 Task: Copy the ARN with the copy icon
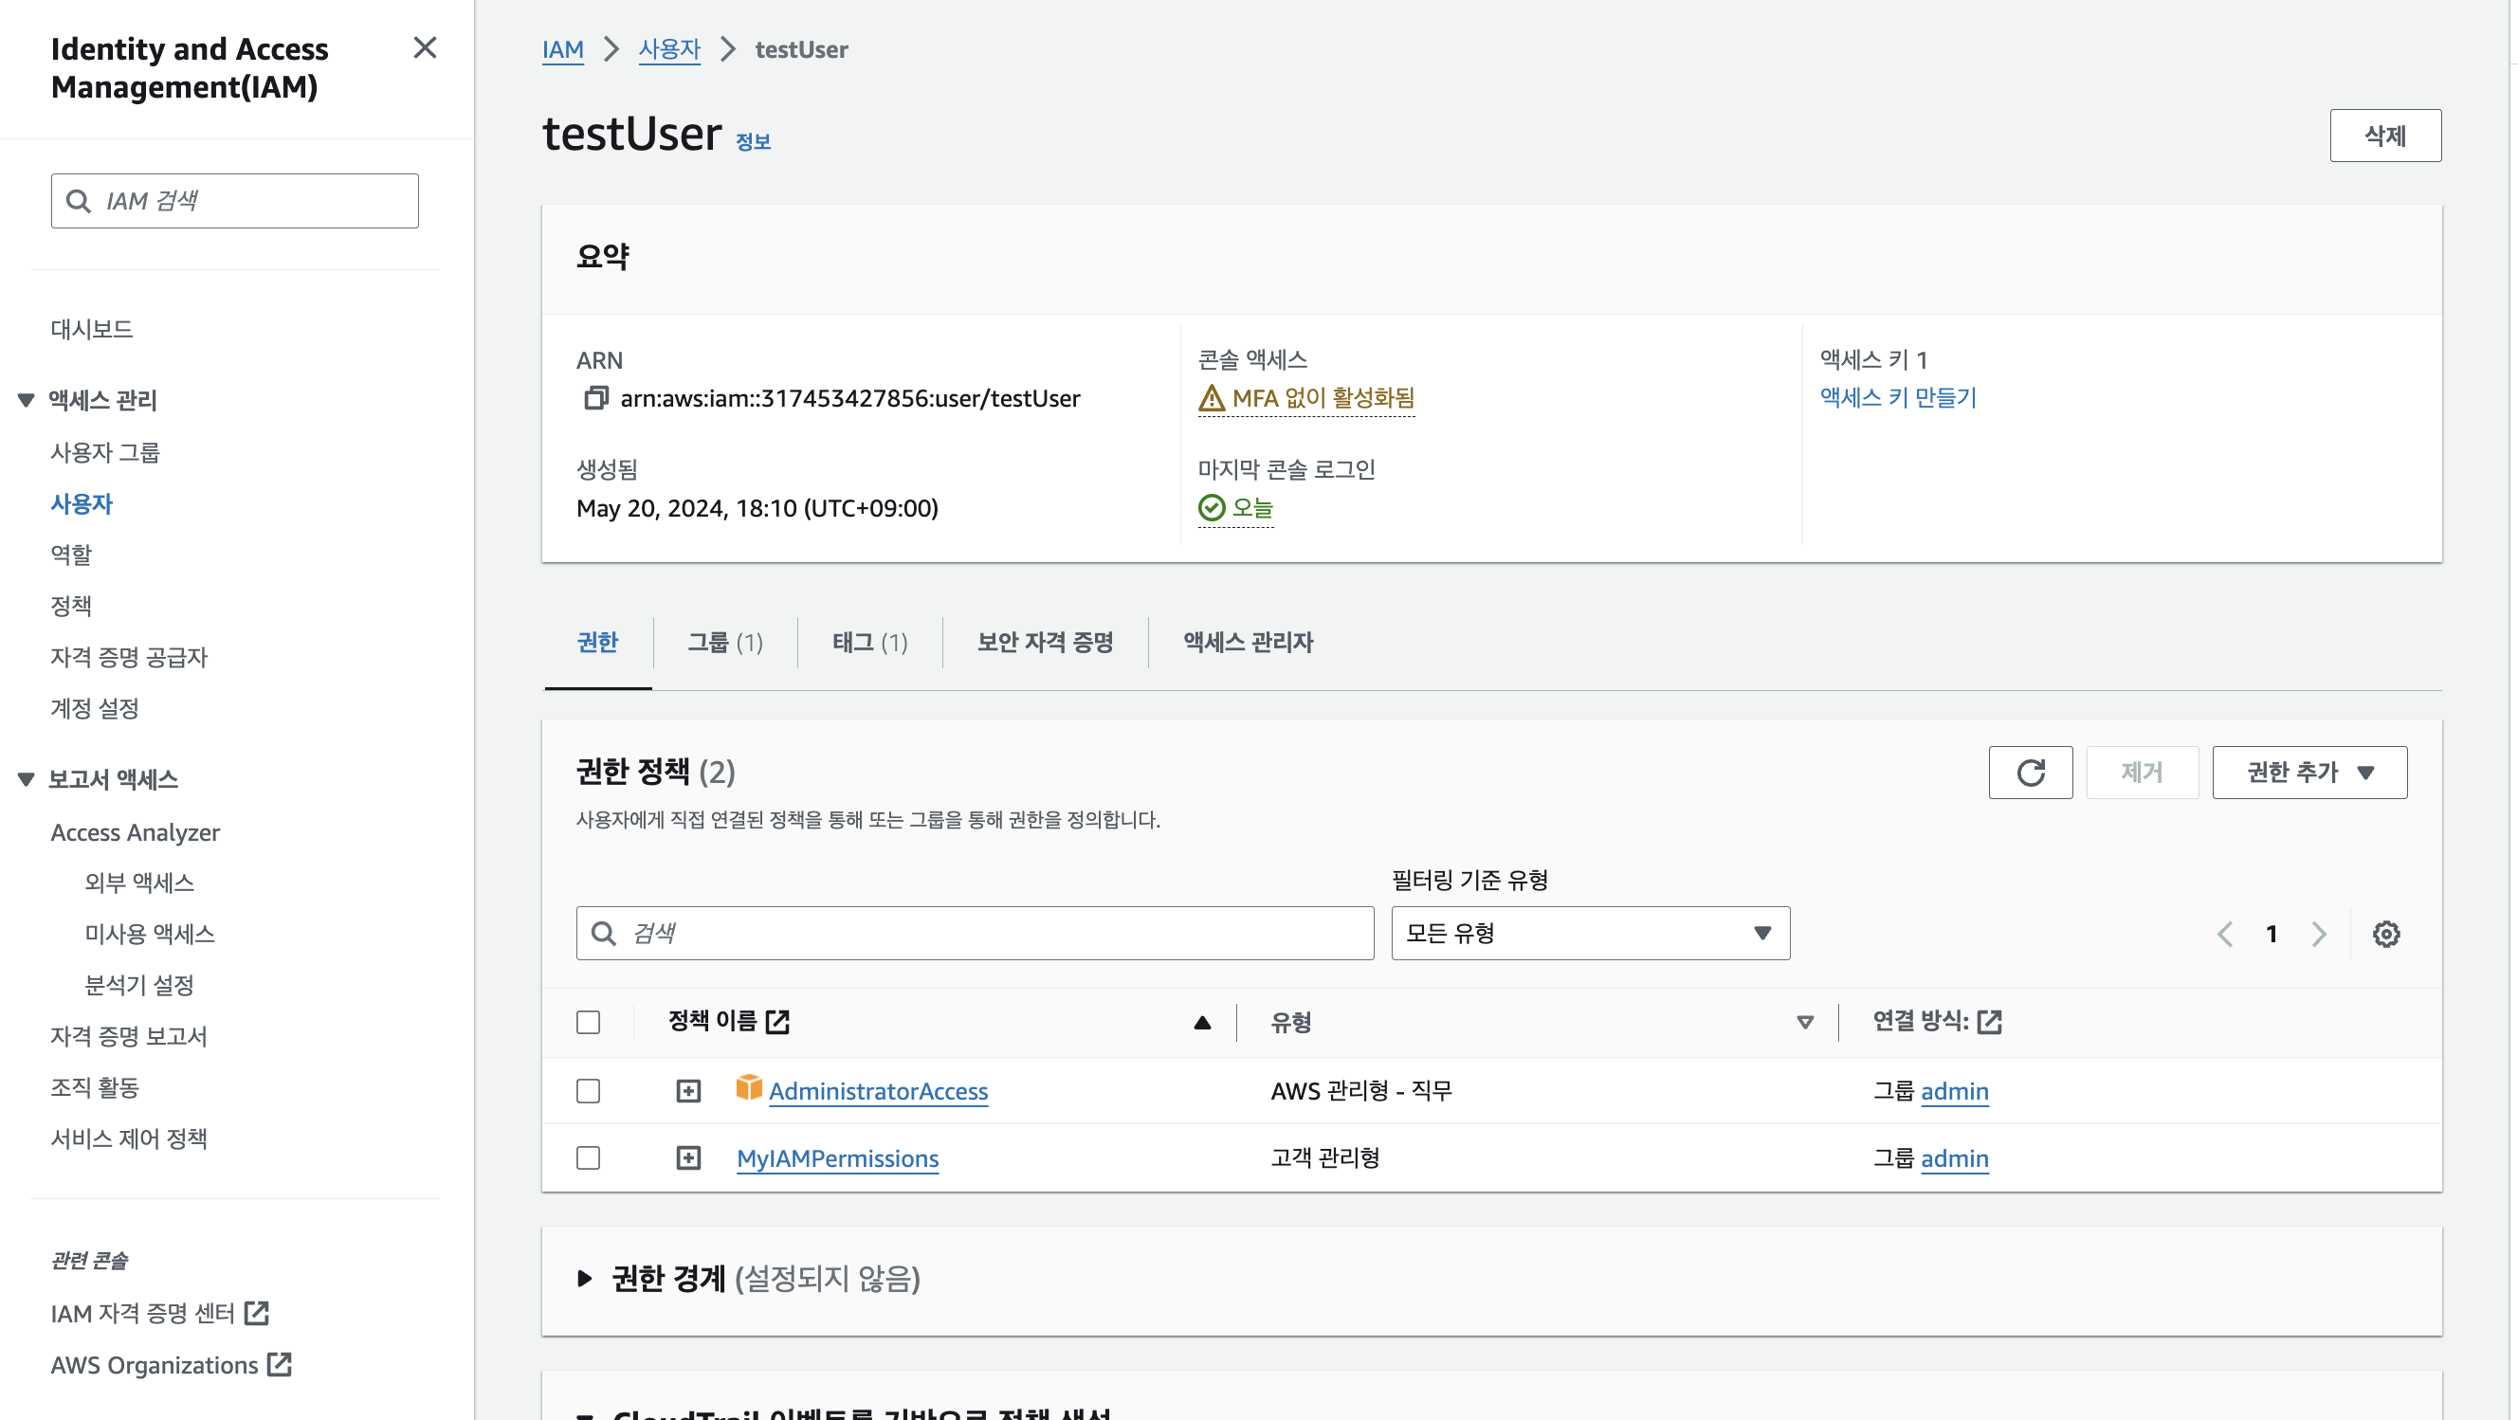[595, 398]
